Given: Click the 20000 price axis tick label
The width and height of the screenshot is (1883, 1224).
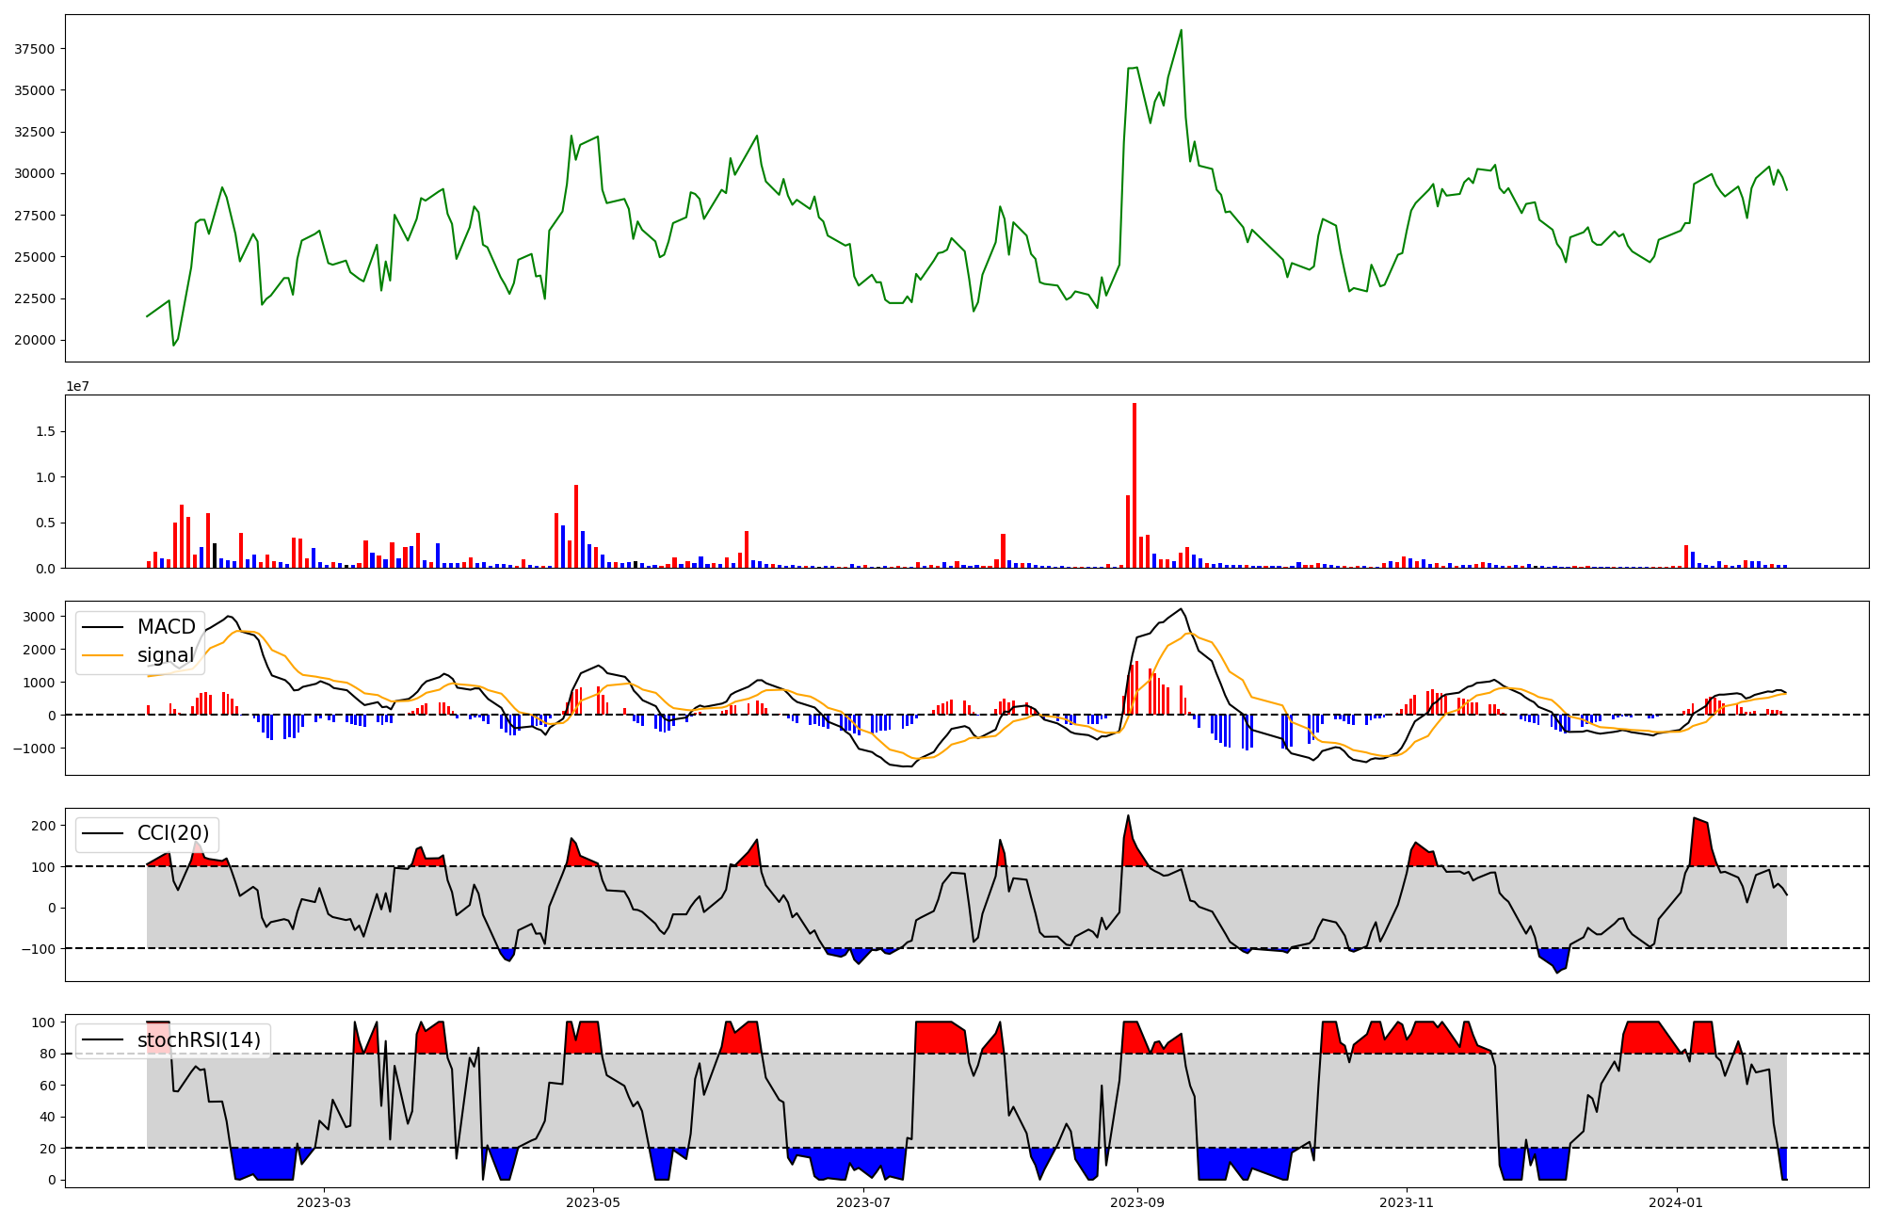Looking at the screenshot, I should pyautogui.click(x=34, y=340).
